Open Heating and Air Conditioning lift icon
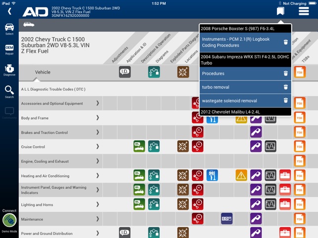 (x=212, y=175)
